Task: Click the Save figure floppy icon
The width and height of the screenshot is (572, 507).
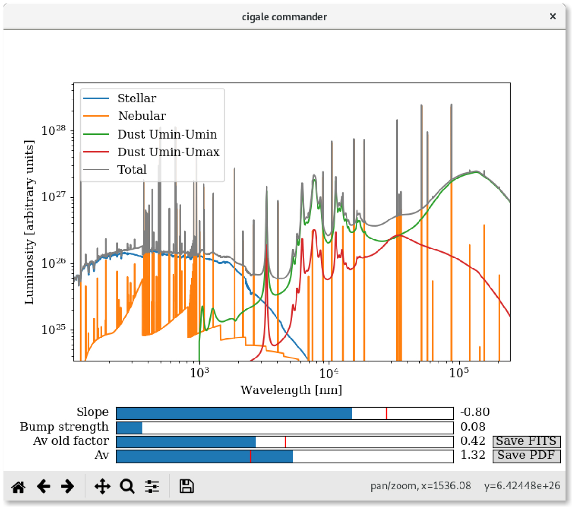Action: pos(186,487)
